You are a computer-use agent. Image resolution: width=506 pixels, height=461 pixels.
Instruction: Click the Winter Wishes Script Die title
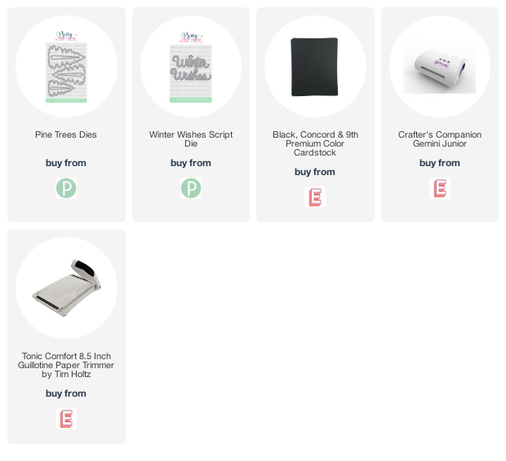[x=191, y=138]
